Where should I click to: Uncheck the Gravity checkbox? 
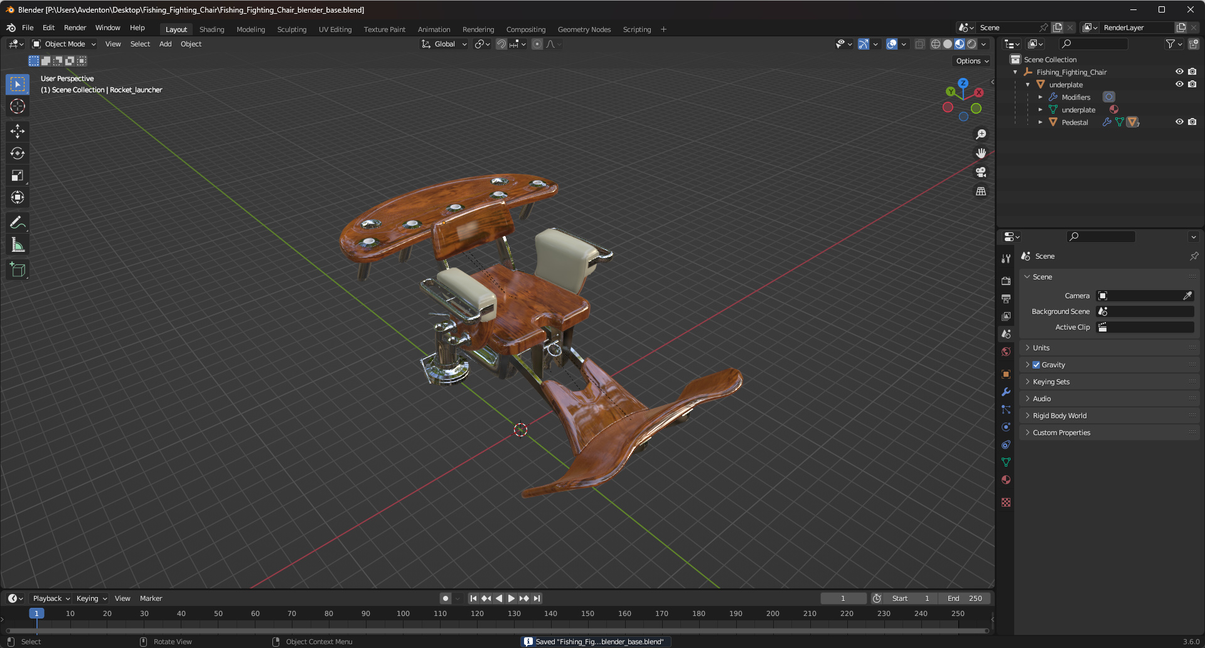tap(1036, 365)
